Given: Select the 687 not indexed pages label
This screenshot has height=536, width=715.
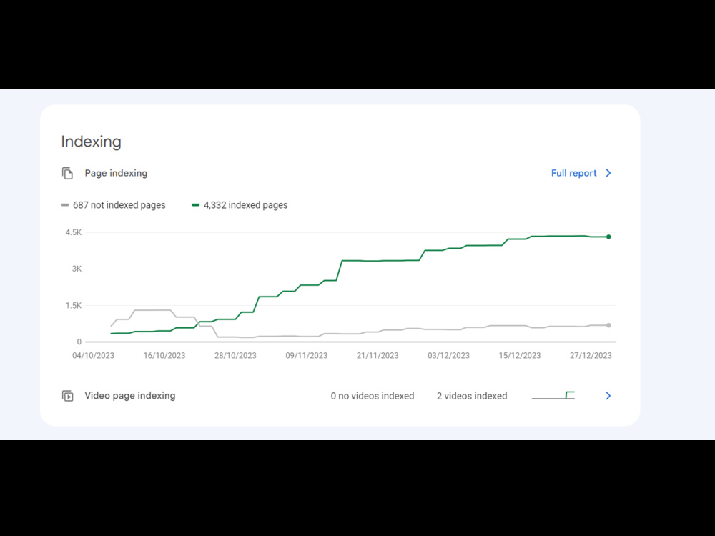Looking at the screenshot, I should 119,205.
